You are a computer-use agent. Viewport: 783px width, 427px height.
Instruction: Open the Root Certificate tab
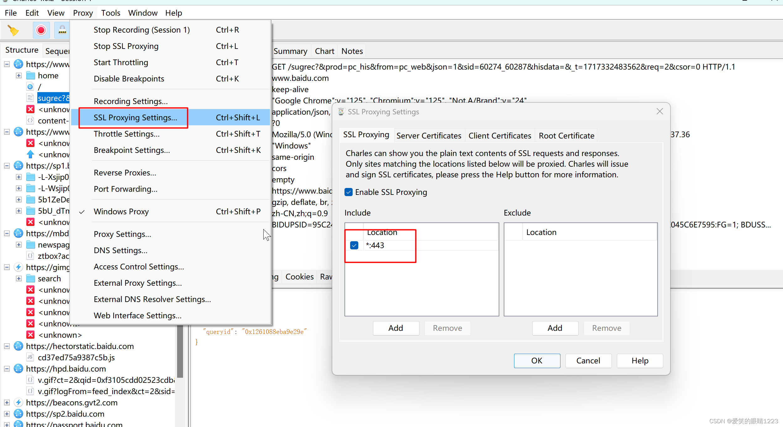(566, 136)
